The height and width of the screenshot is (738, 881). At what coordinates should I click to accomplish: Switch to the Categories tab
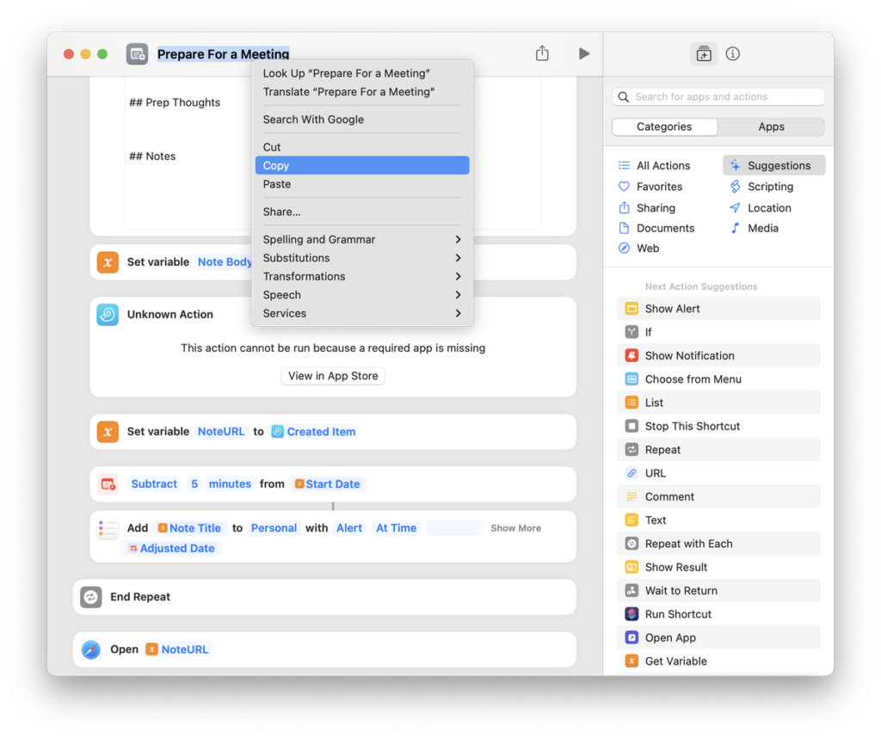[x=664, y=127]
